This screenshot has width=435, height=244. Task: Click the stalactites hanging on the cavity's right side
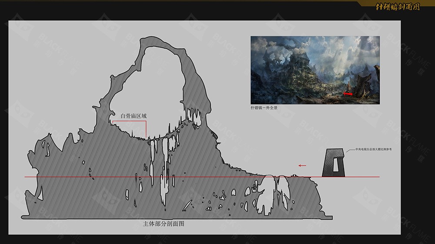pos(191,115)
